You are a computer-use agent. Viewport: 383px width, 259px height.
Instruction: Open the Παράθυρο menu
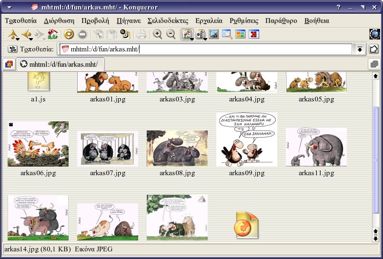point(281,21)
